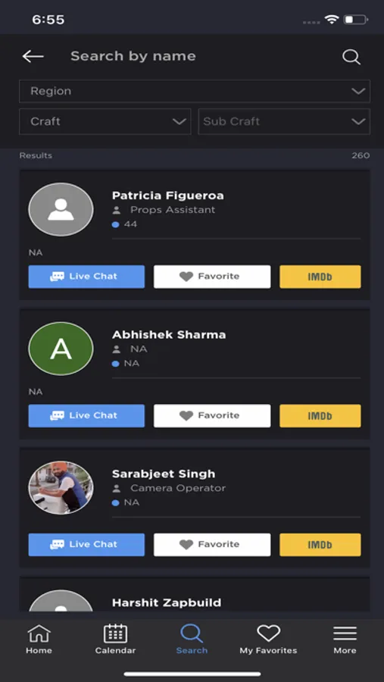This screenshot has height=682, width=384.
Task: Favorite Patricia Figueroa
Action: point(212,277)
